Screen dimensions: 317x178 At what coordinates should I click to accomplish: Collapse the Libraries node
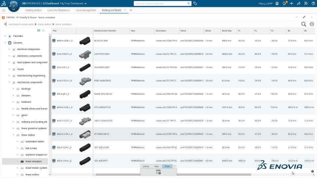[5, 43]
